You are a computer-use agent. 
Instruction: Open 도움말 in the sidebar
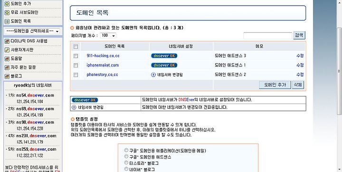pyautogui.click(x=16, y=58)
